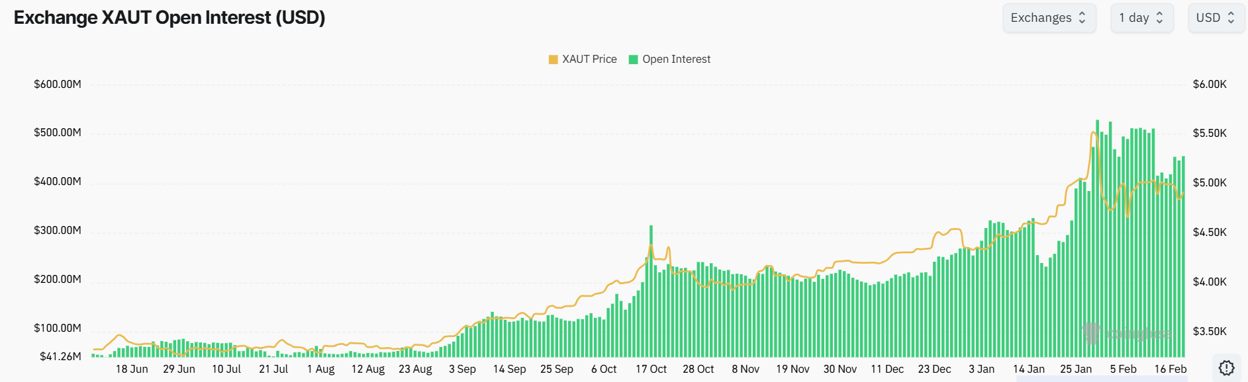Click the "$41.26M" minimum axis label
The width and height of the screenshot is (1248, 382).
60,357
